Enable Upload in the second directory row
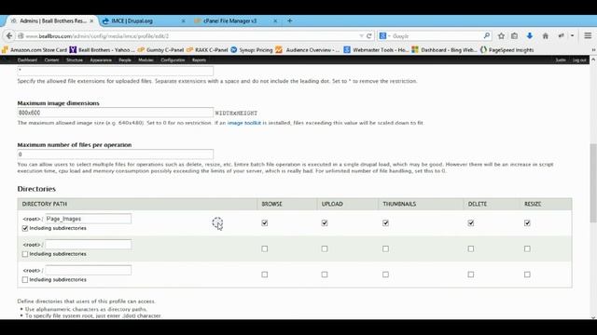The width and height of the screenshot is (597, 335). [325, 248]
